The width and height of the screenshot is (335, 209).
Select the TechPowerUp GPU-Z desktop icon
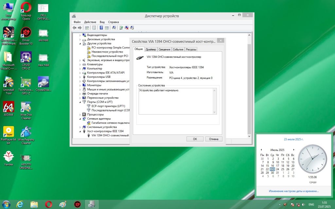[26, 85]
